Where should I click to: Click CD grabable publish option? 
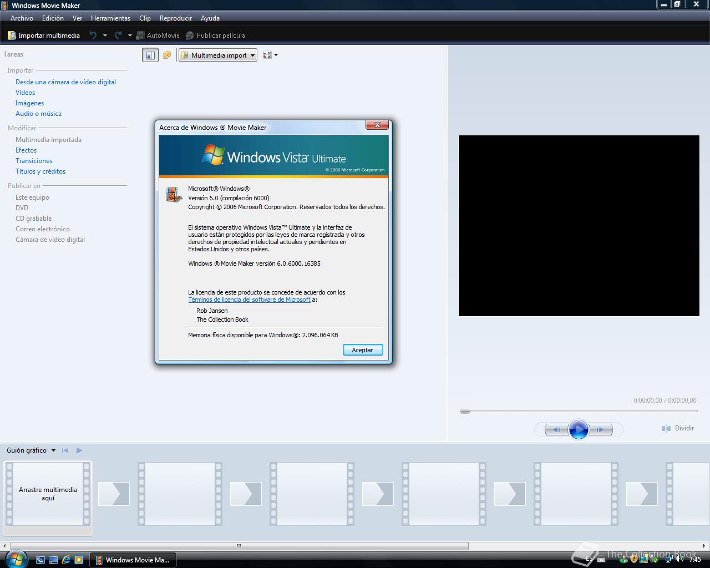click(x=33, y=218)
